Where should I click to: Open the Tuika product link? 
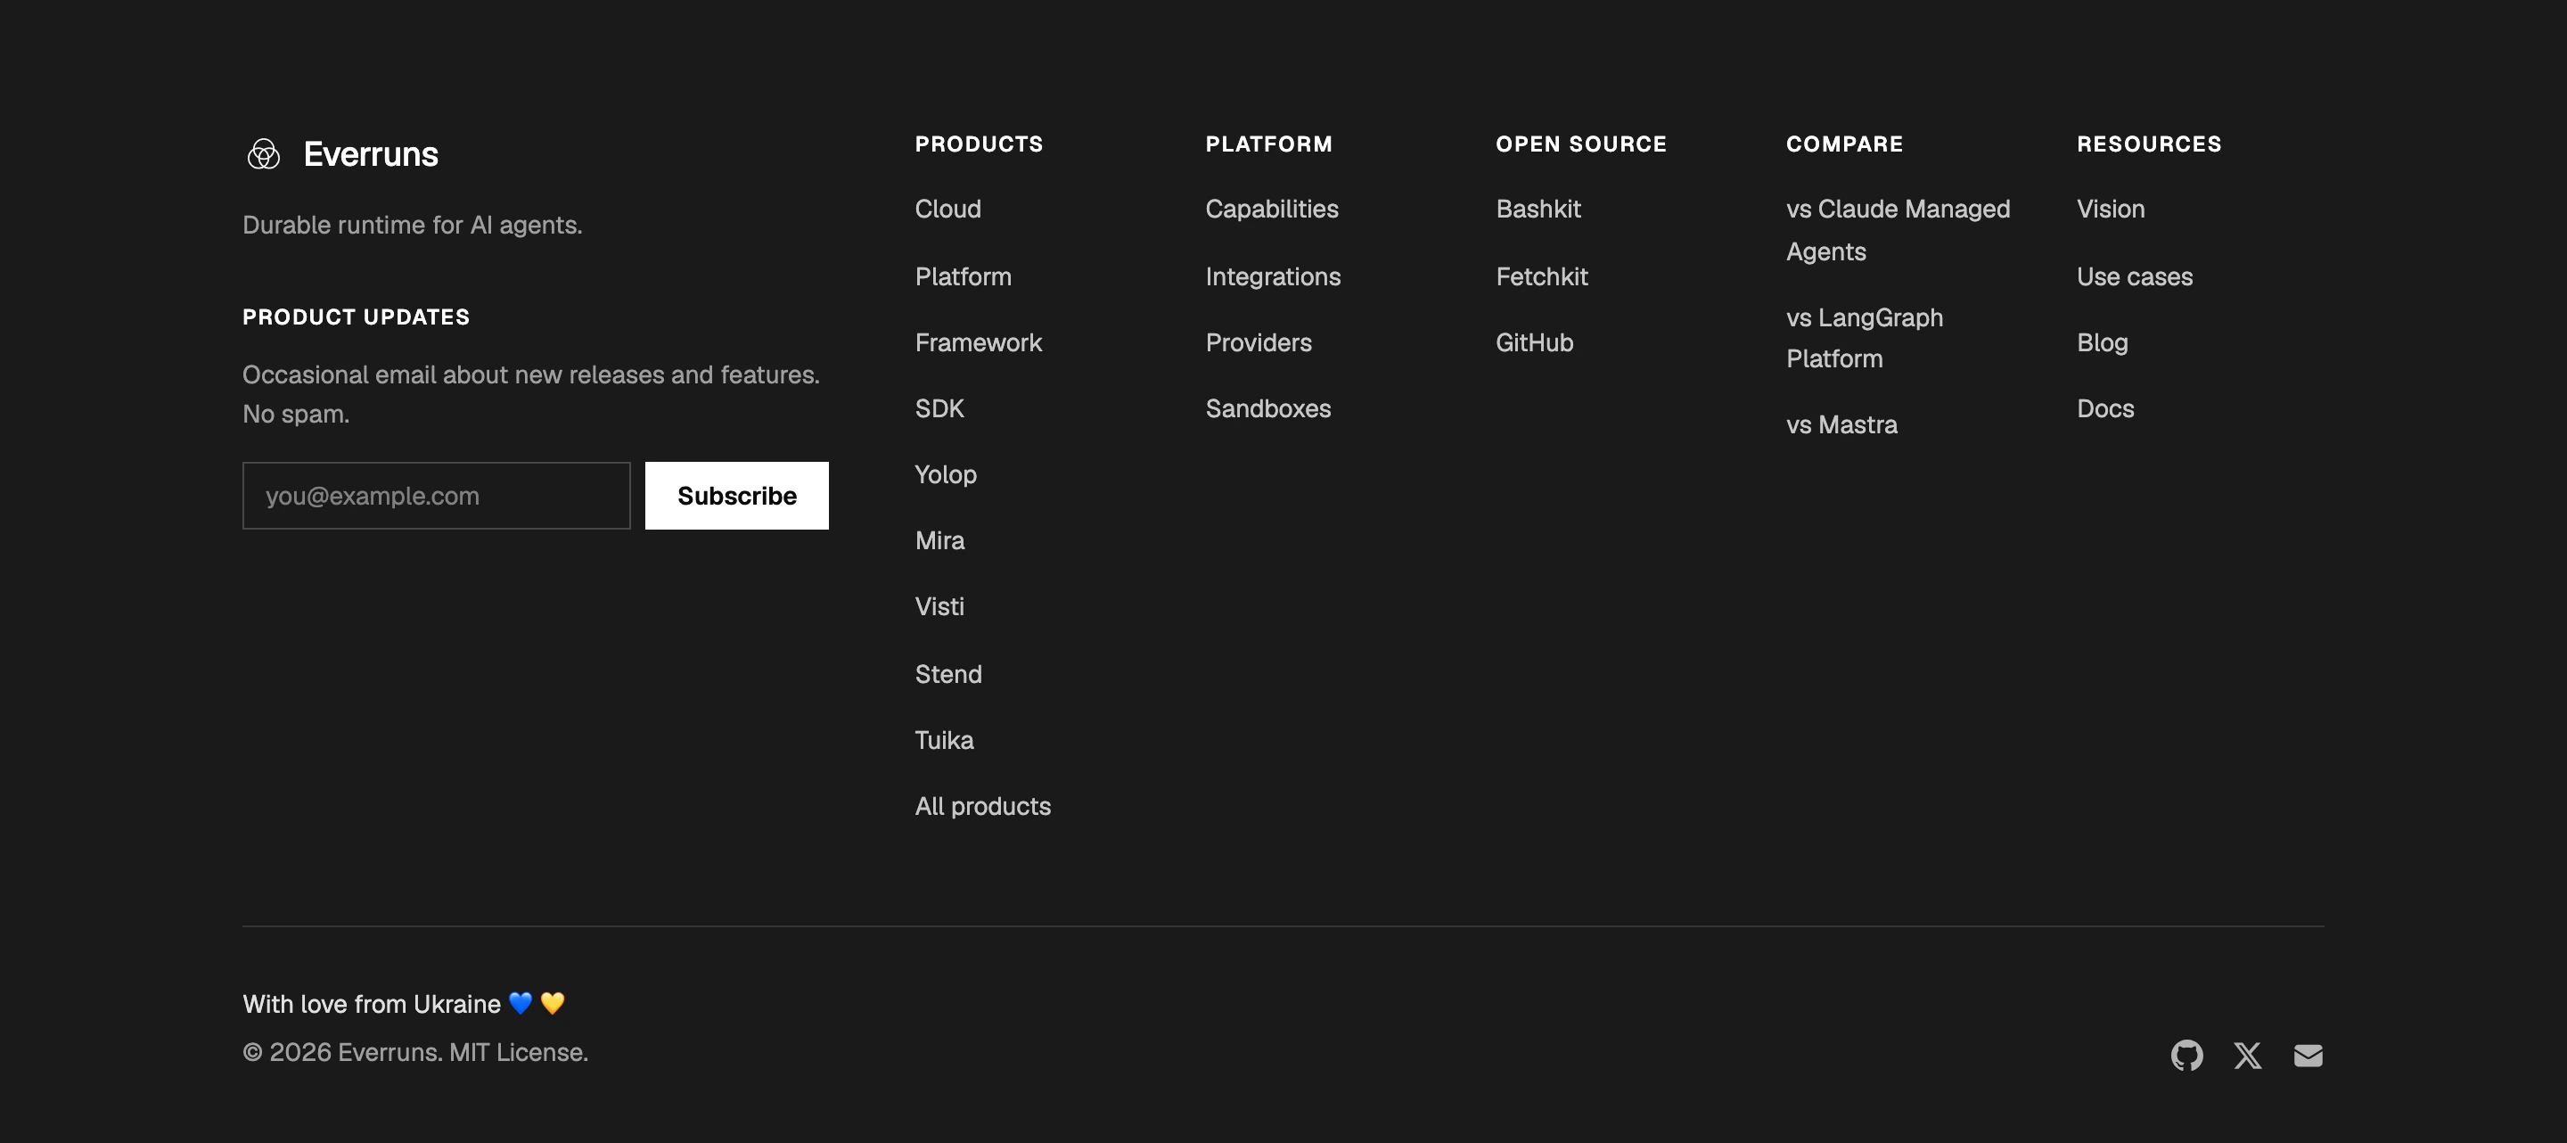pyautogui.click(x=944, y=740)
